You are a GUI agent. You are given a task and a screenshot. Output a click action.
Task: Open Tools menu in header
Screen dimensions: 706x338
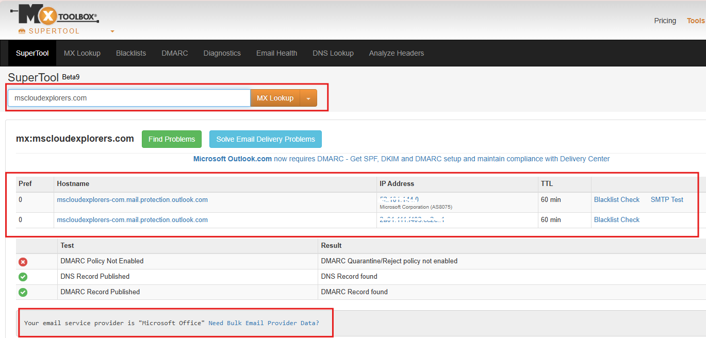696,21
